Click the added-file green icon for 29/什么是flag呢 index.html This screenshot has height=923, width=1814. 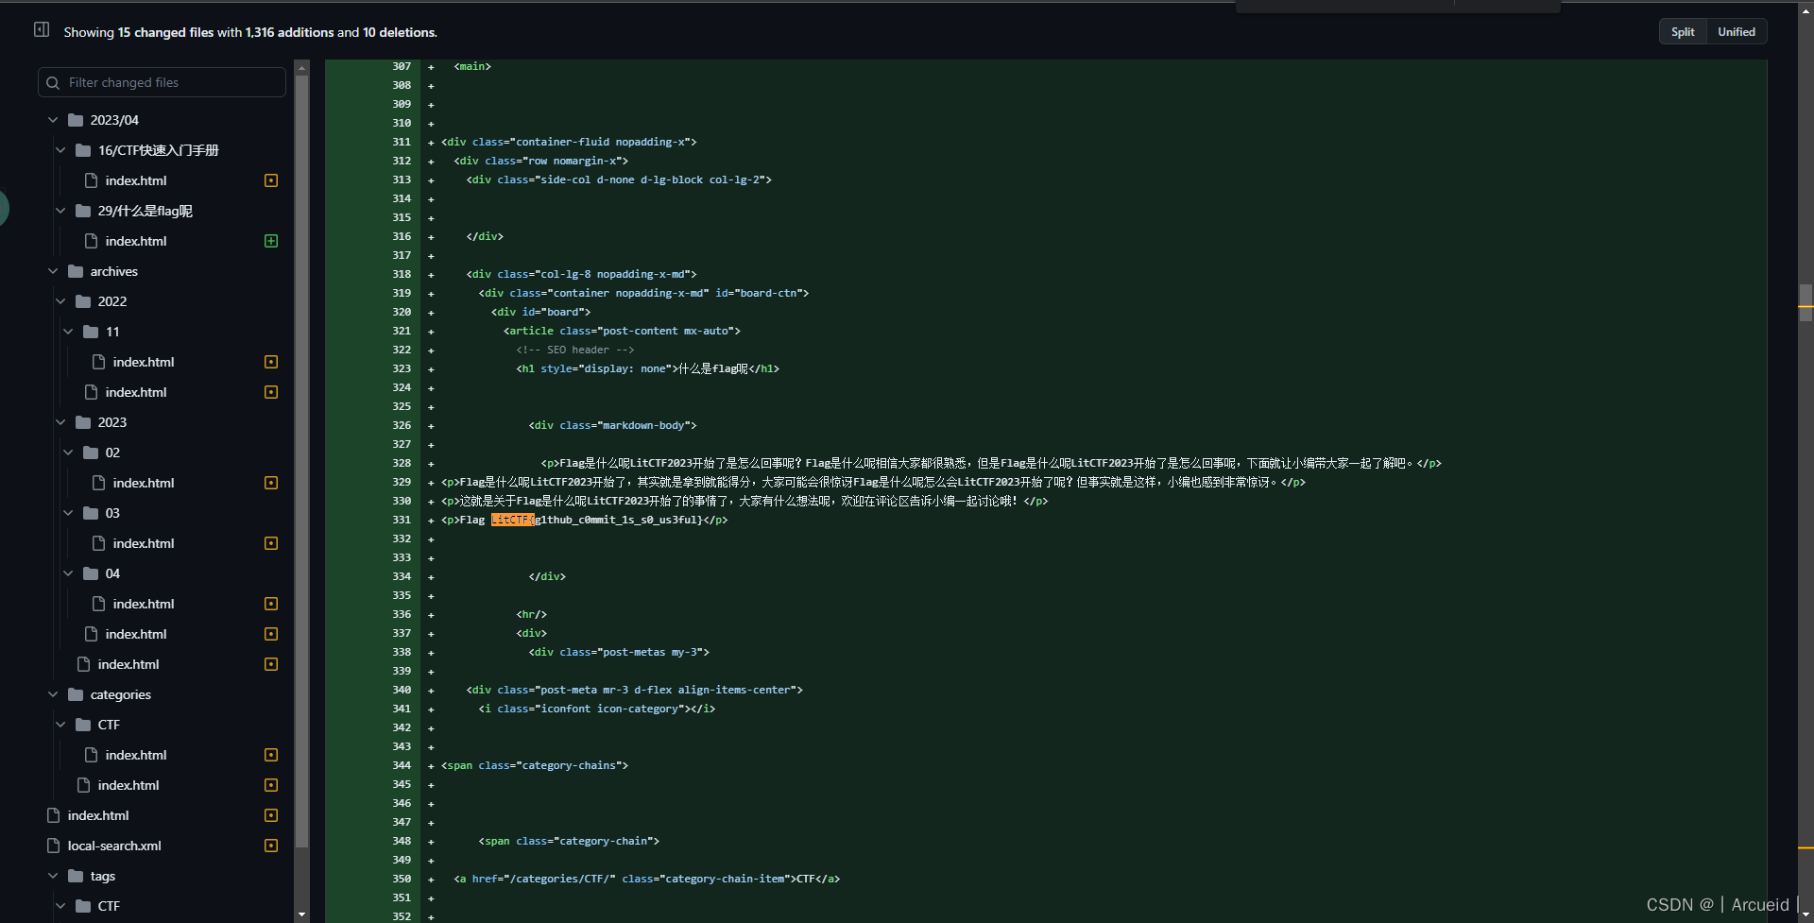click(x=271, y=241)
